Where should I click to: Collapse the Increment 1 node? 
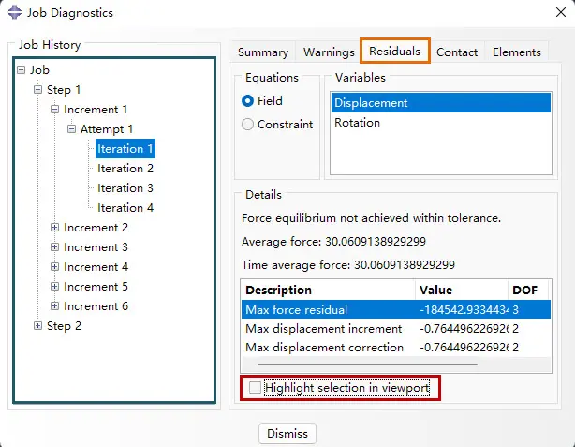click(54, 110)
